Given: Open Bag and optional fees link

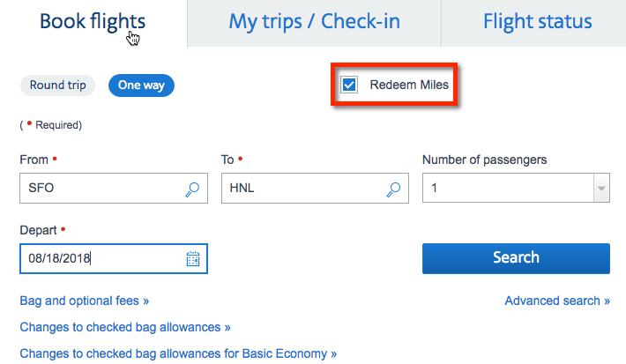Looking at the screenshot, I should 85,301.
